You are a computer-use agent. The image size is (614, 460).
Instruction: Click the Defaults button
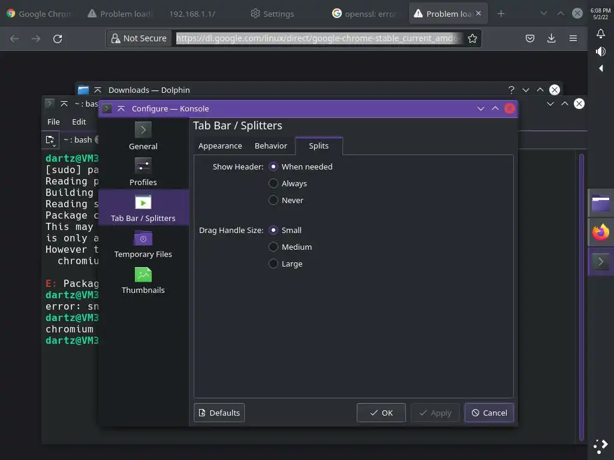click(x=219, y=413)
